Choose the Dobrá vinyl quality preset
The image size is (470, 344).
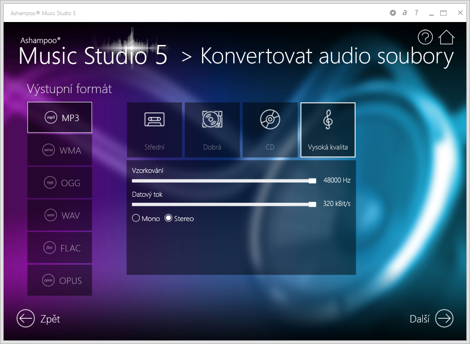point(212,130)
